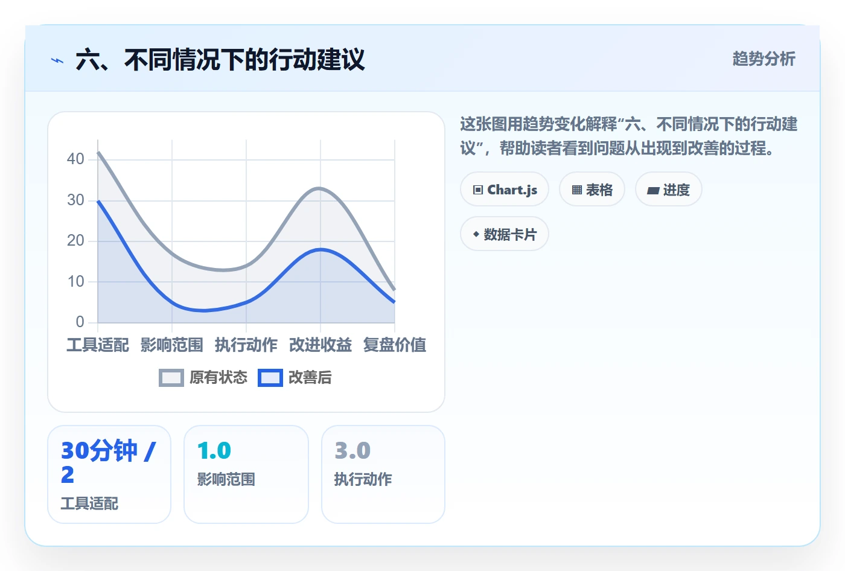Click the 影响范围 data card caption
The height and width of the screenshot is (571, 845).
(x=226, y=479)
